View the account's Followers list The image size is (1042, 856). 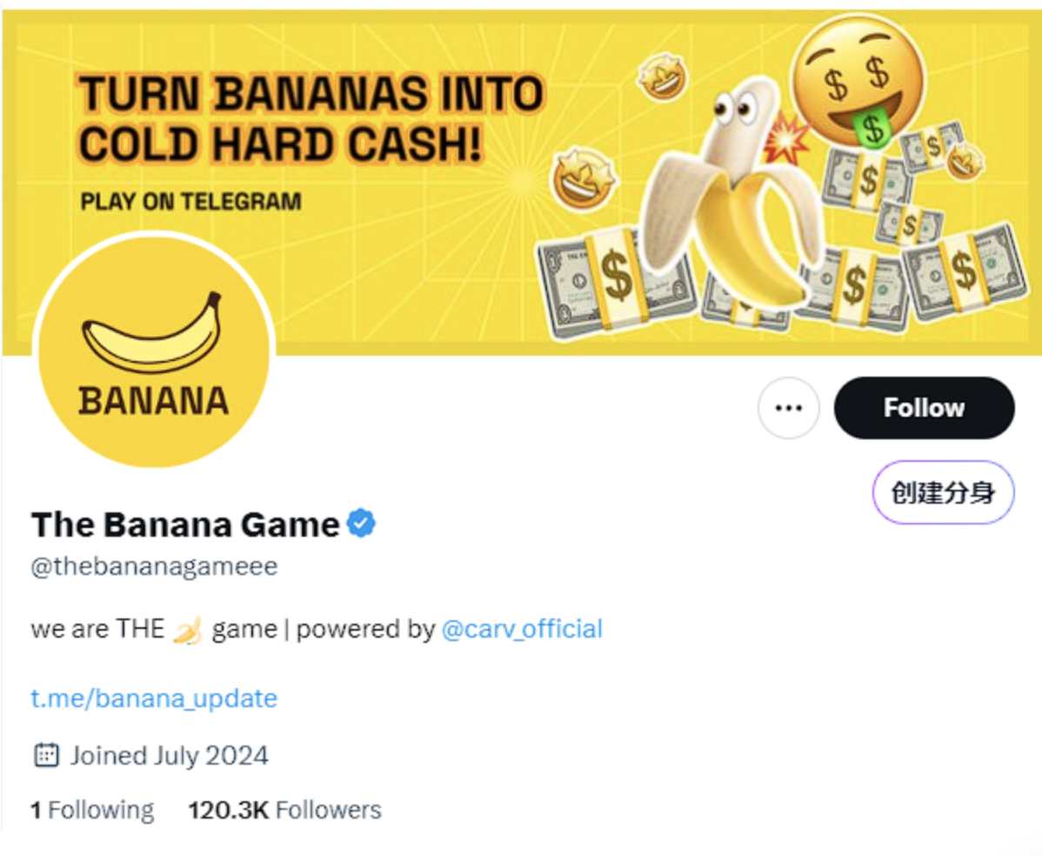pyautogui.click(x=284, y=809)
